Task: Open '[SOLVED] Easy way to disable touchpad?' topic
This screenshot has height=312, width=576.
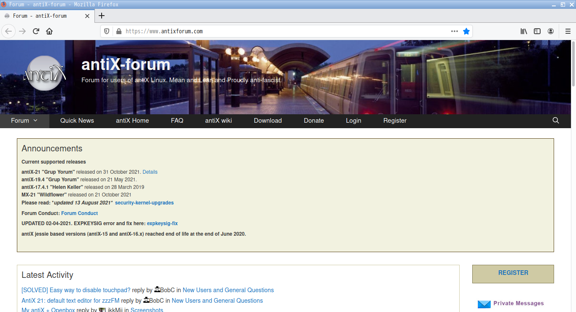Action: pos(76,290)
